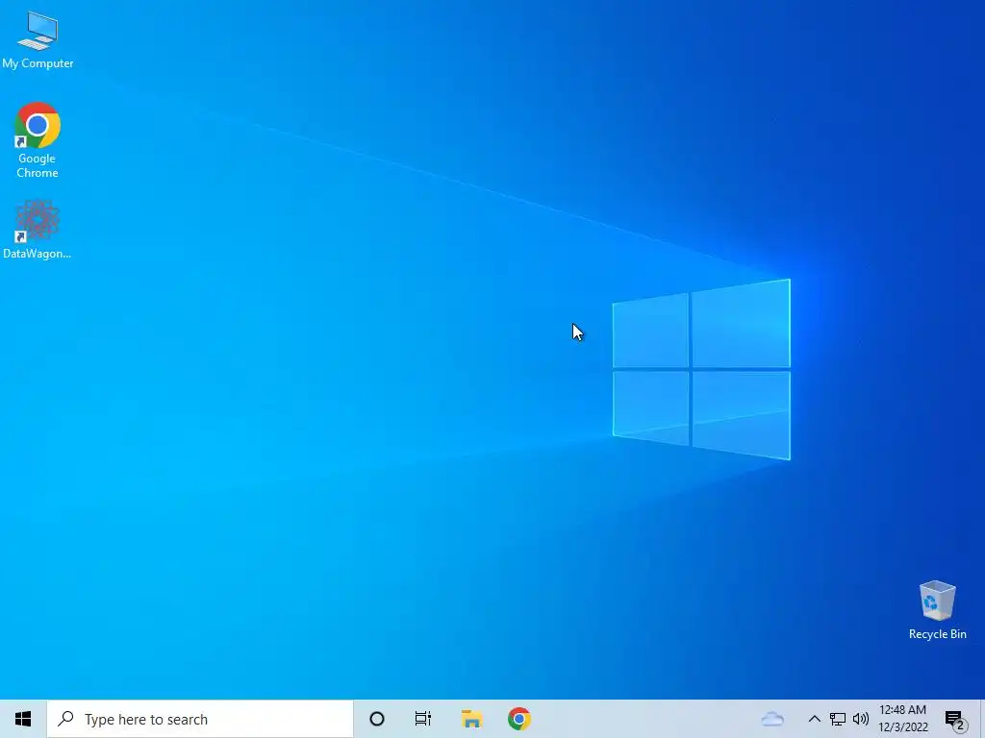Open the clock showing 12:48 AM

tap(902, 719)
